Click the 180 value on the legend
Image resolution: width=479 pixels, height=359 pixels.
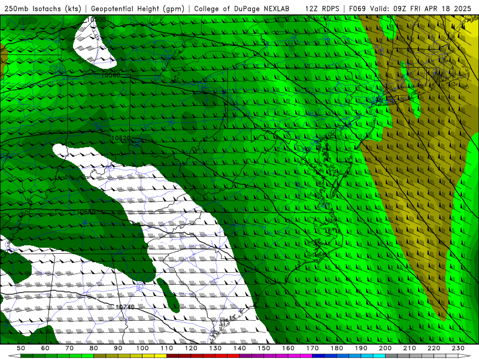337,348
